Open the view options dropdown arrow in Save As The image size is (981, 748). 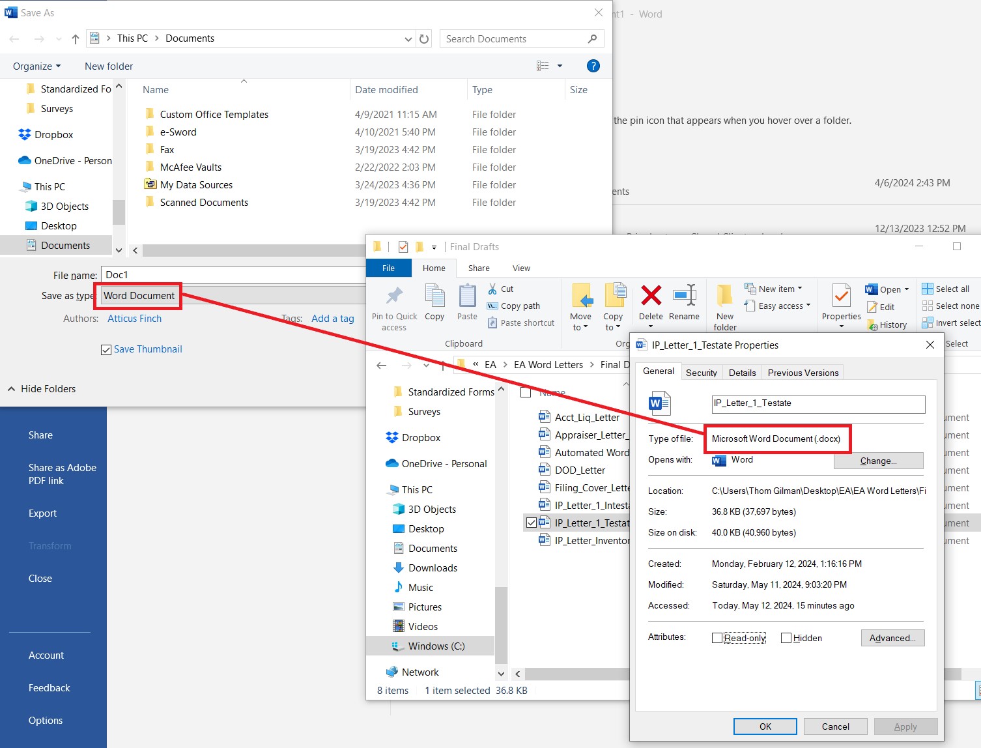[x=560, y=66]
